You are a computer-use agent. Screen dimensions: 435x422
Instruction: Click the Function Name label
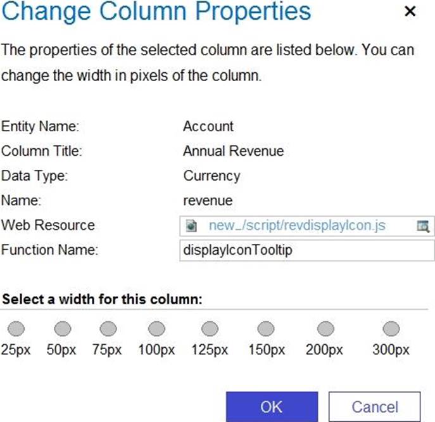click(x=50, y=250)
